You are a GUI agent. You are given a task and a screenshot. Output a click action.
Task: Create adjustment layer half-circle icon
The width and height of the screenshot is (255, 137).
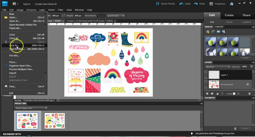217,94
